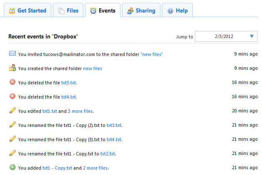Viewport: 262px width, 175px height.
Task: Click 20 mins ago timestamp
Action: [x=245, y=111]
